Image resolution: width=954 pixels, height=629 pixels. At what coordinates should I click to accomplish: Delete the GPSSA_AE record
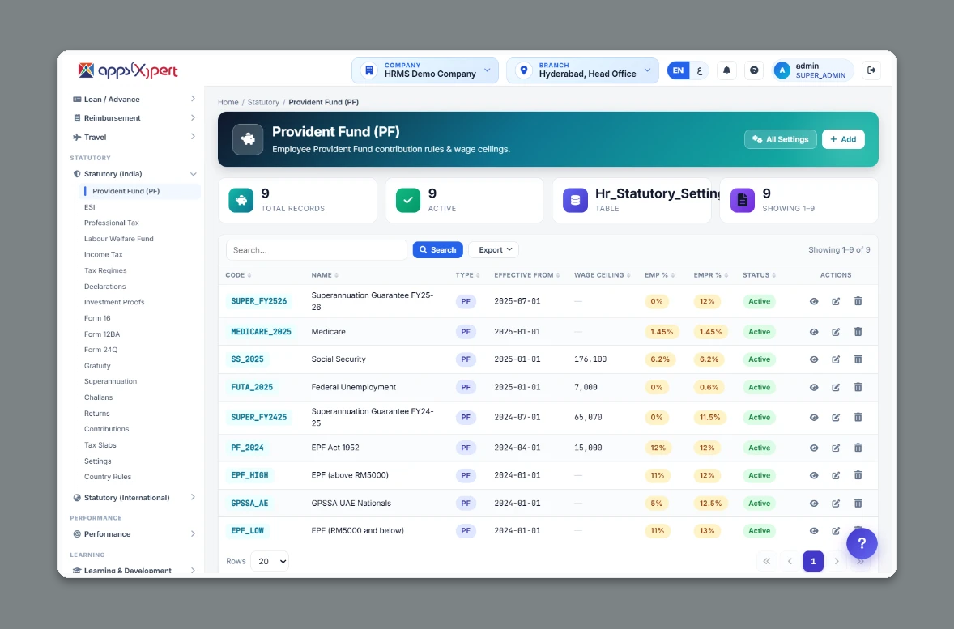pos(858,503)
